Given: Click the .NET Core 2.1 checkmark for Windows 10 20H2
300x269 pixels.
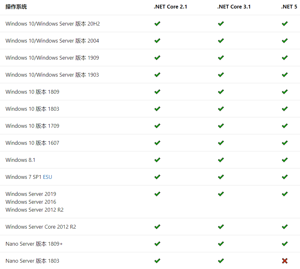Looking at the screenshot, I should click(x=157, y=24).
